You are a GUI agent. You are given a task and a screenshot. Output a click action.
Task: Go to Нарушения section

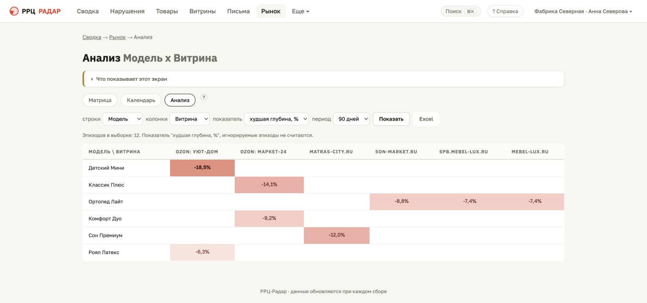[127, 11]
